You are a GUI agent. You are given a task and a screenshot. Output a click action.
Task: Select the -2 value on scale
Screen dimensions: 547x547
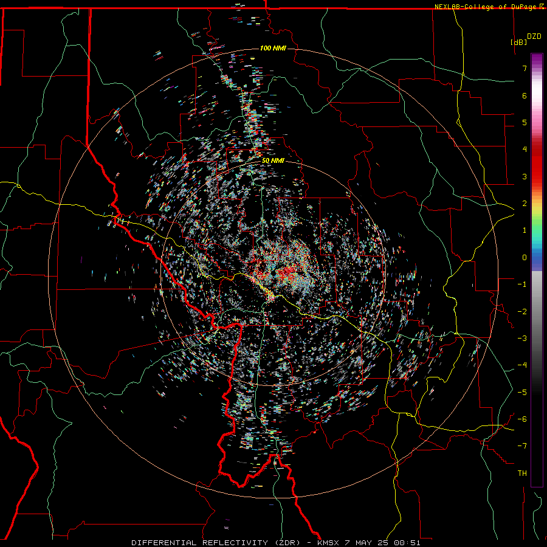(x=522, y=312)
